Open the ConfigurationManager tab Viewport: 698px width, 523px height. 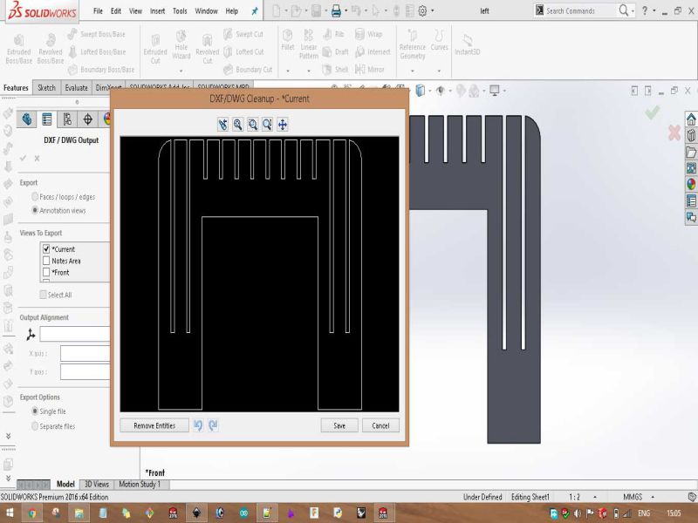(x=67, y=119)
